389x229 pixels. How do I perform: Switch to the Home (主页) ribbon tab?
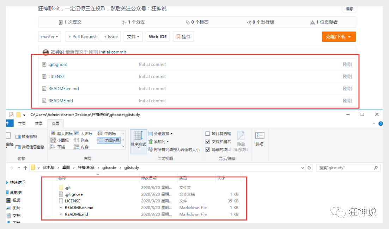pyautogui.click(x=22, y=123)
